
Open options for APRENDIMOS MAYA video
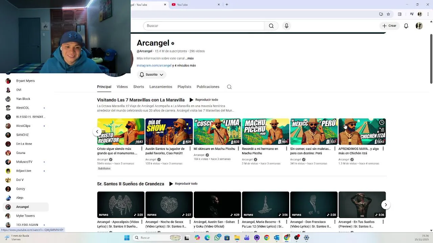pos(383,149)
